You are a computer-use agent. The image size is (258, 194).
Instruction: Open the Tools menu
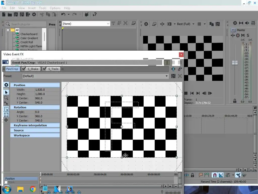click(x=43, y=8)
